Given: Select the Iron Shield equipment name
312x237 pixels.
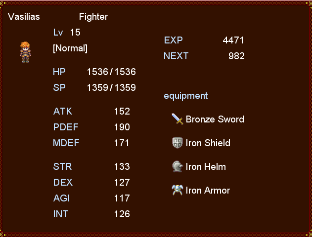Looking at the screenshot, I should pos(208,143).
